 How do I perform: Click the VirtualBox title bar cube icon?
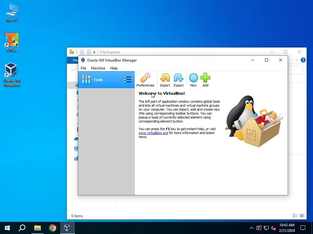point(83,60)
